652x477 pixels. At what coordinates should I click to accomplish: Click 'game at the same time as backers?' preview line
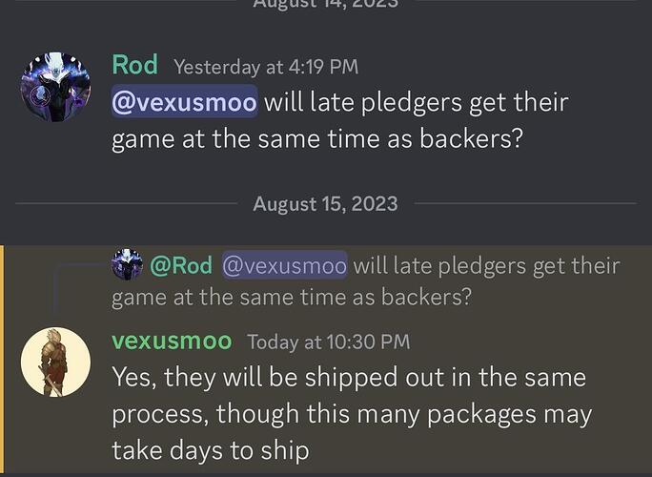click(292, 298)
